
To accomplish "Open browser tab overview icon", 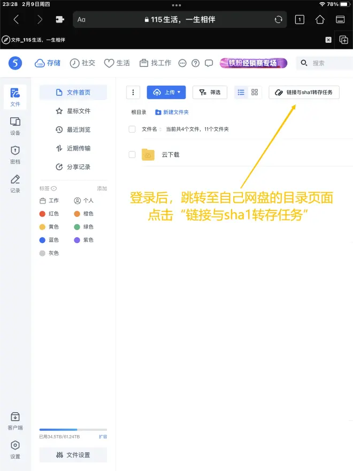I will (x=340, y=19).
